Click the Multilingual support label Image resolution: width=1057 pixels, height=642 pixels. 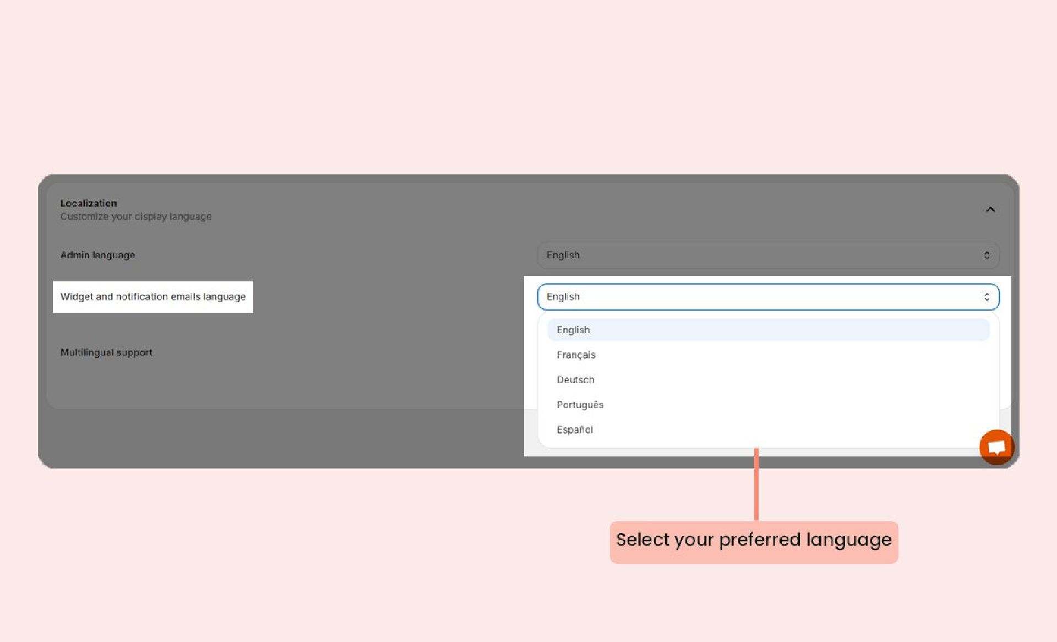(106, 352)
